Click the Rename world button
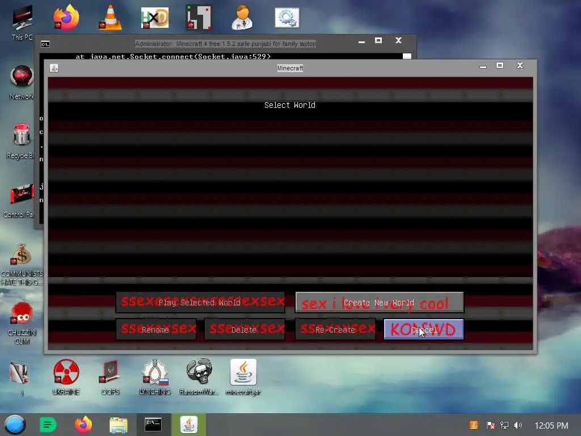Screen dimensions: 581x436 (x=156, y=329)
